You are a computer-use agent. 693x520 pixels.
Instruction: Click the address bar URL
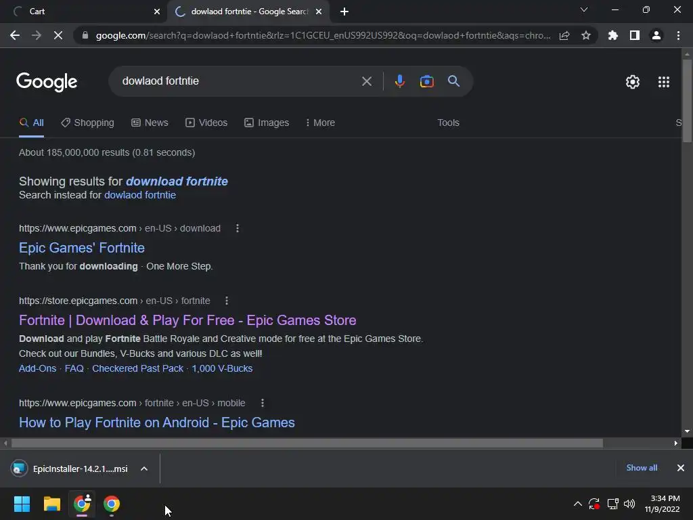pos(323,35)
